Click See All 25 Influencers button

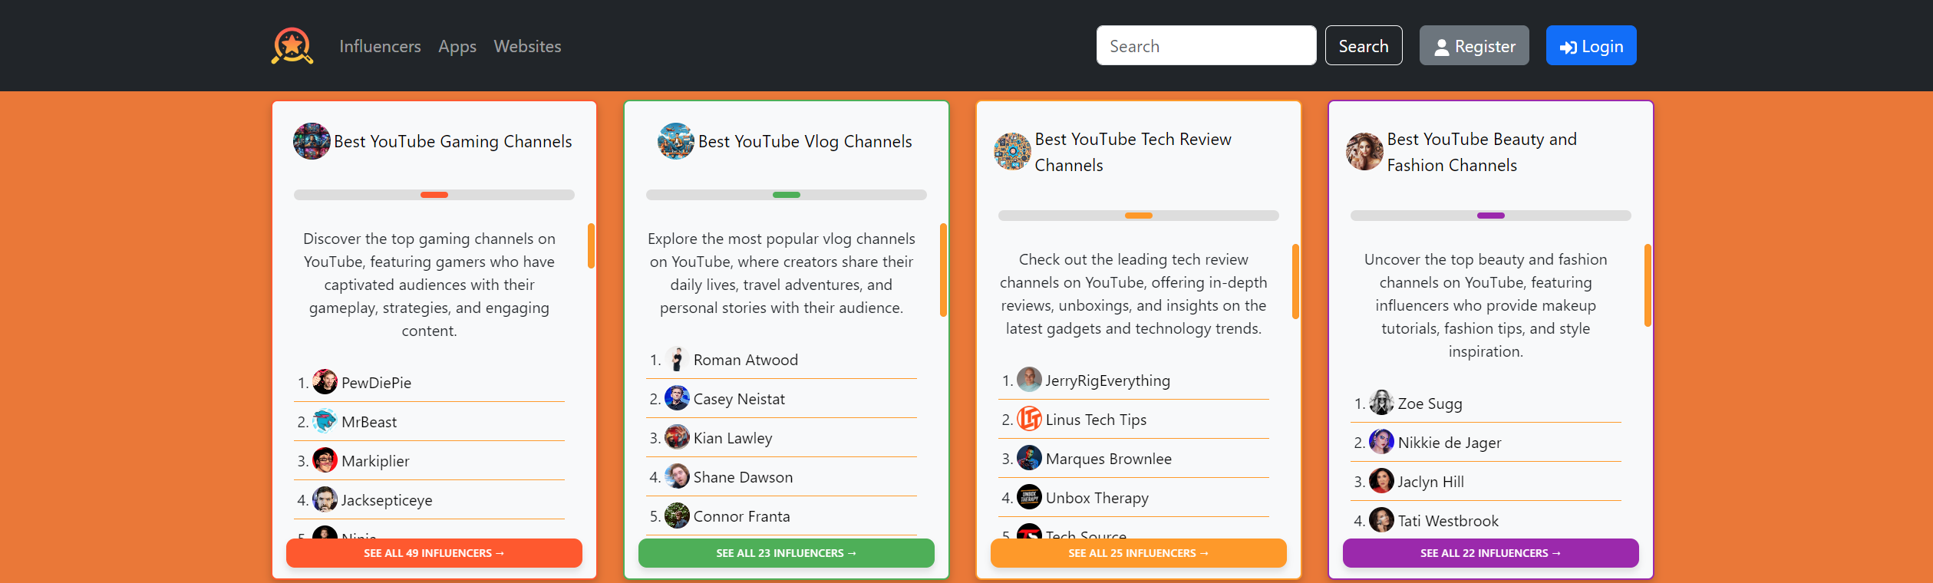[x=1139, y=553]
